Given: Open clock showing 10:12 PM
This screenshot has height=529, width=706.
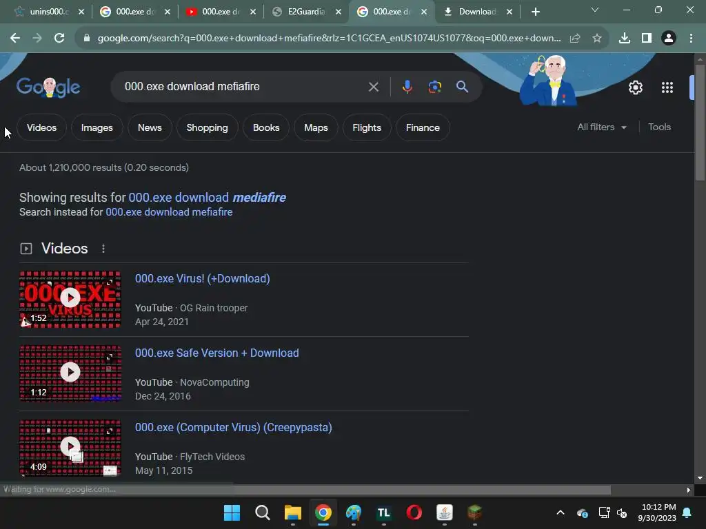Looking at the screenshot, I should 657,512.
